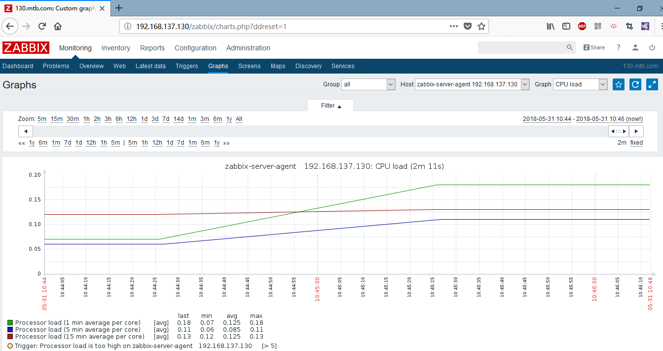This screenshot has height=351, width=663.
Task: Click Zabbix search input field
Action: 521,47
